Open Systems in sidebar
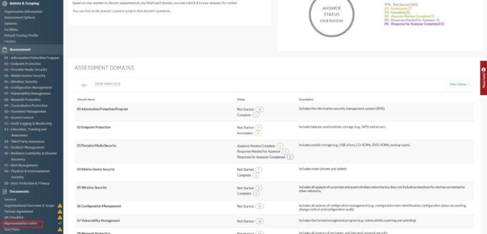487x234 pixels. [x=11, y=23]
